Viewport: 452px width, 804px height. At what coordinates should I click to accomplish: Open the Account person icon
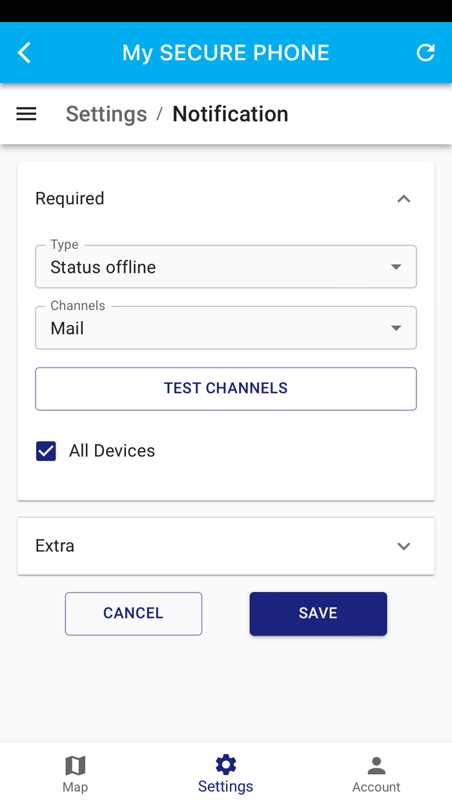point(376,766)
